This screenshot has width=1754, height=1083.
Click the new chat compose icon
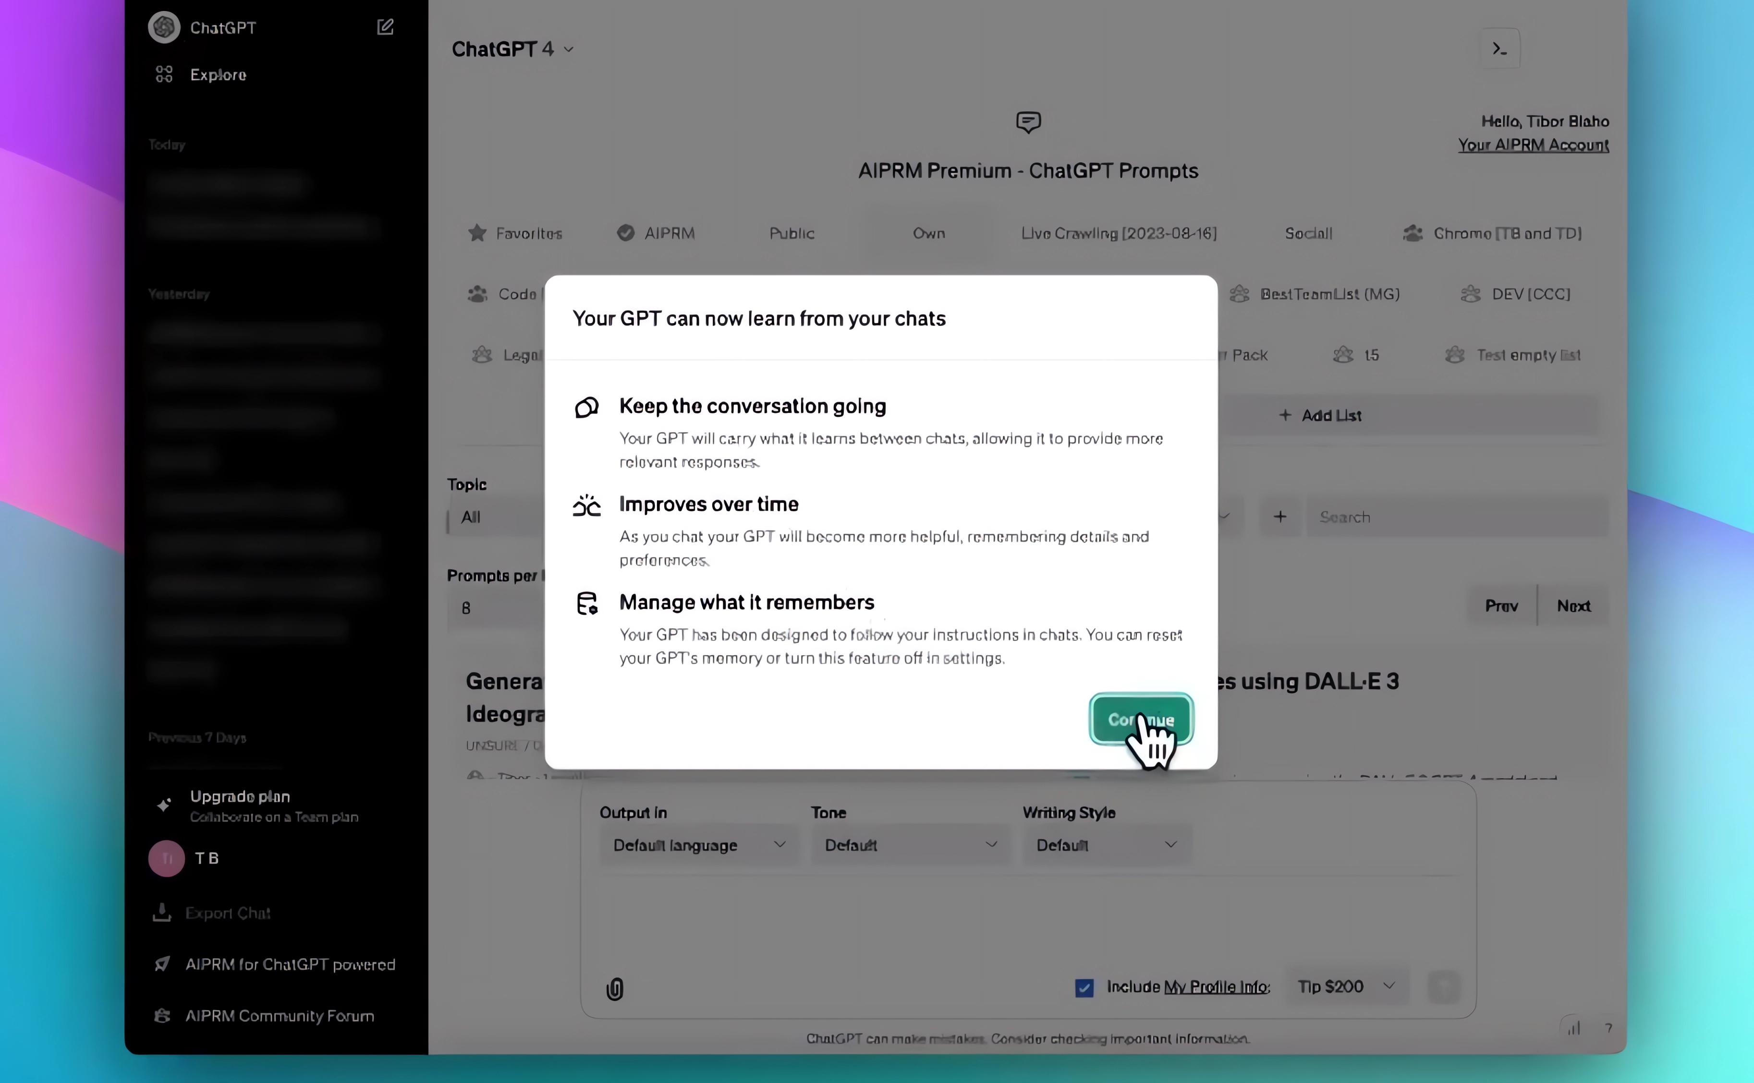(x=385, y=27)
